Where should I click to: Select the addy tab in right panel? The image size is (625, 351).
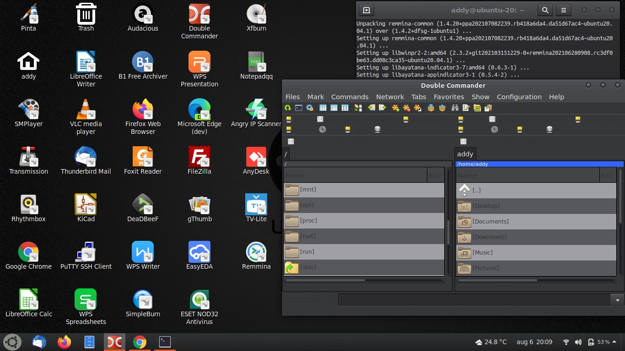[465, 154]
